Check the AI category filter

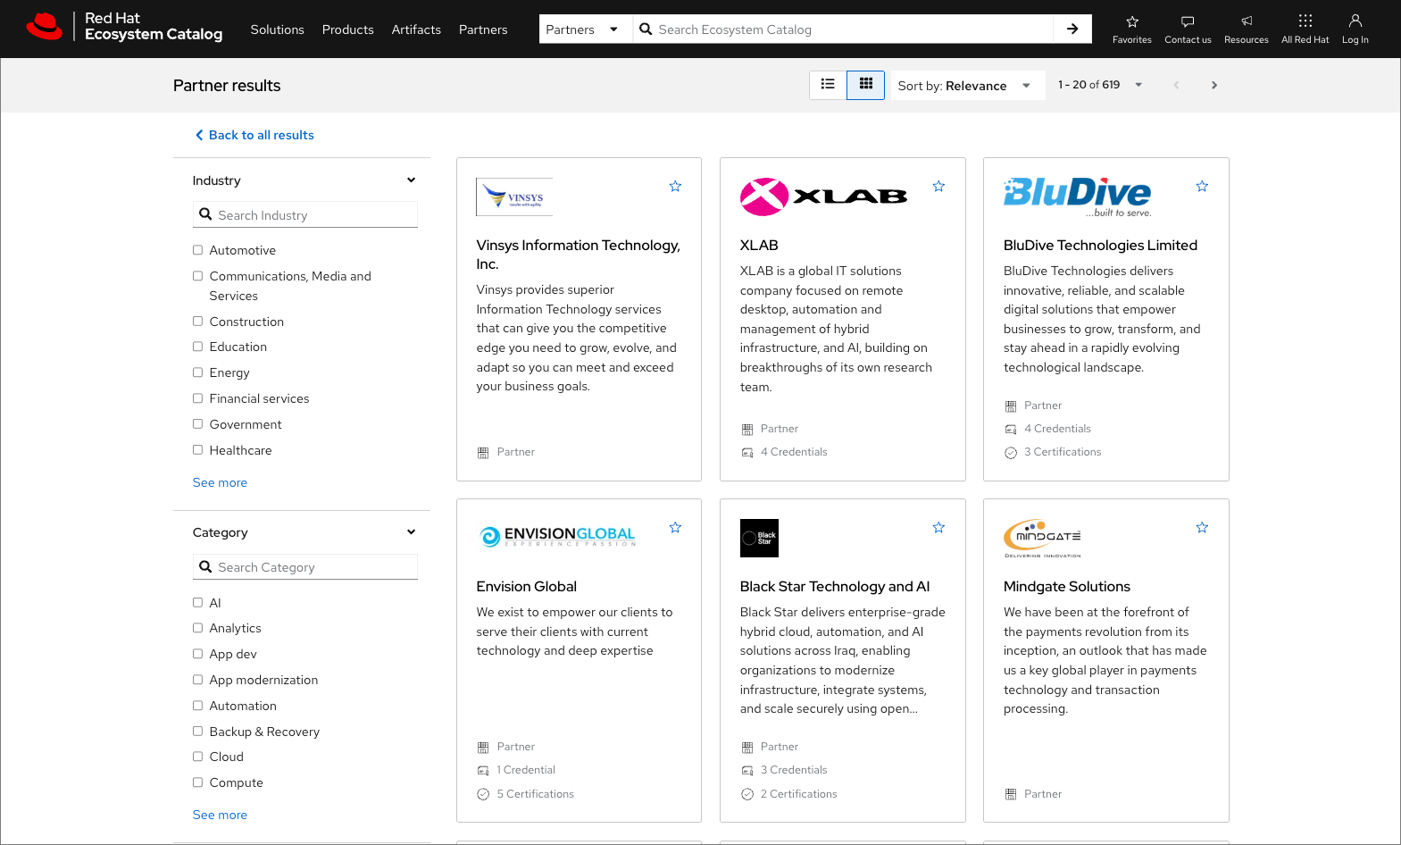(x=197, y=603)
